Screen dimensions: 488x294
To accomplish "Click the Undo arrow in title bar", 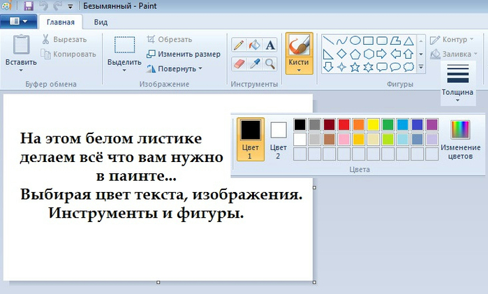I will pyautogui.click(x=43, y=6).
